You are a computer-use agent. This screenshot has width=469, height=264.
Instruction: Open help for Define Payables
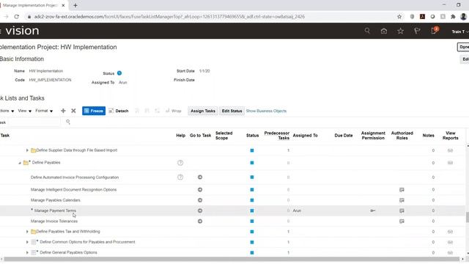[x=180, y=163]
